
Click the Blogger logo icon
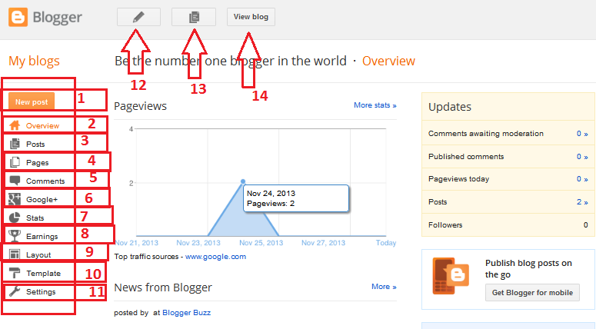click(18, 17)
